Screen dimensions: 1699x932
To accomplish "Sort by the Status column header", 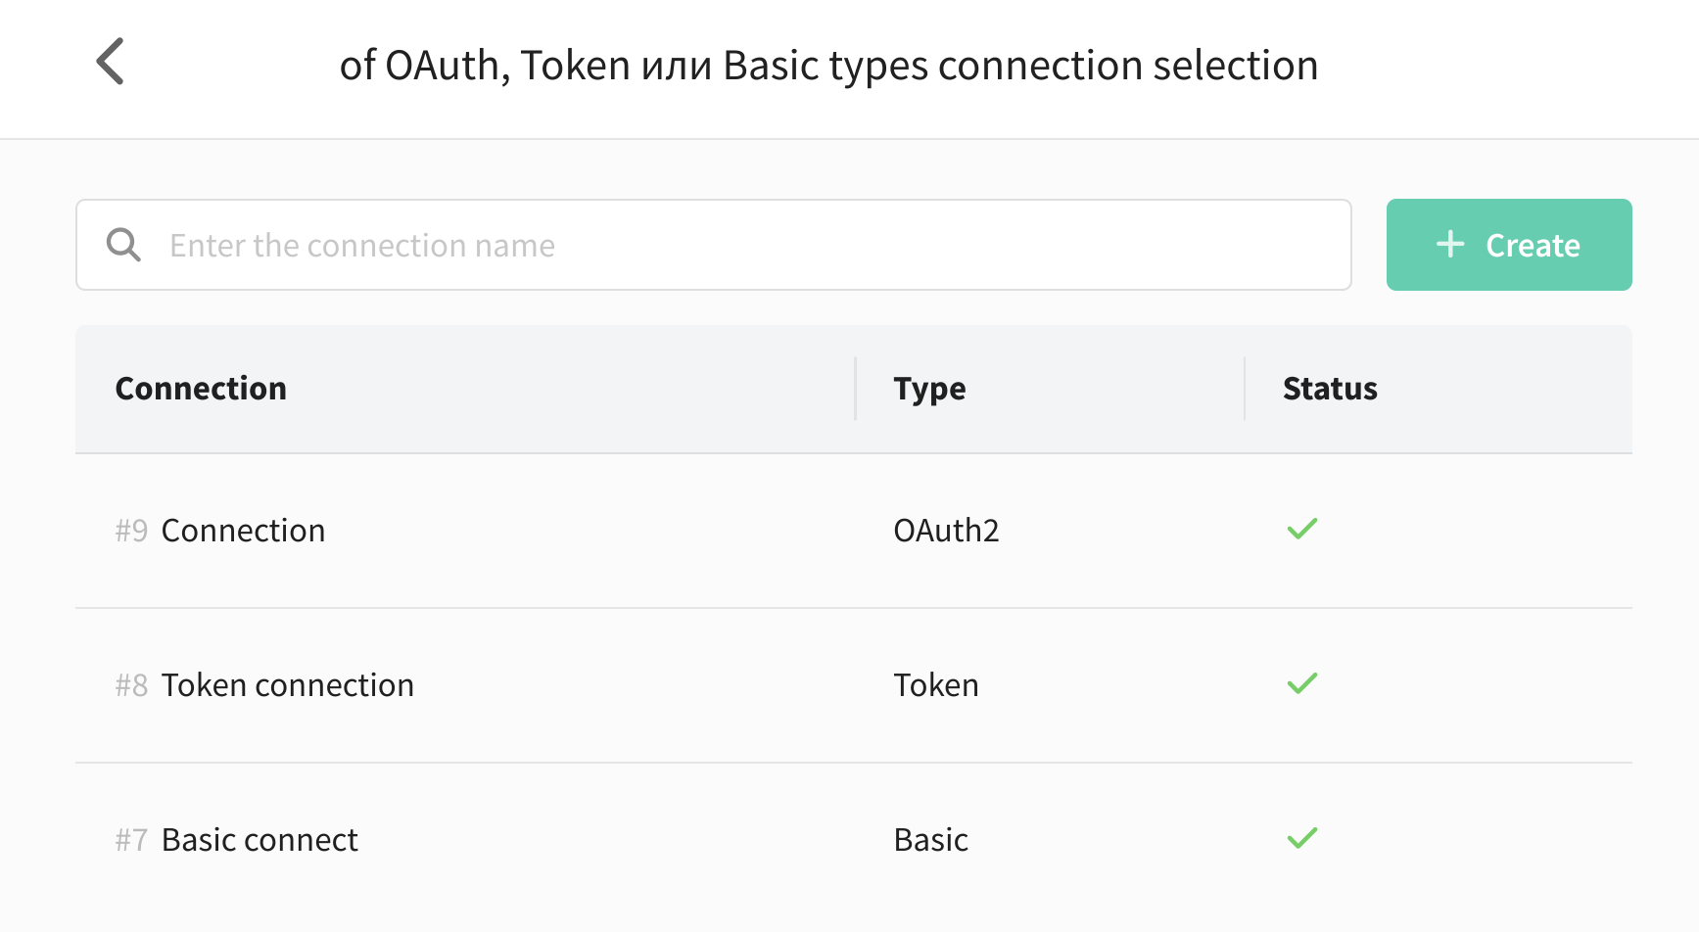I will [x=1330, y=389].
